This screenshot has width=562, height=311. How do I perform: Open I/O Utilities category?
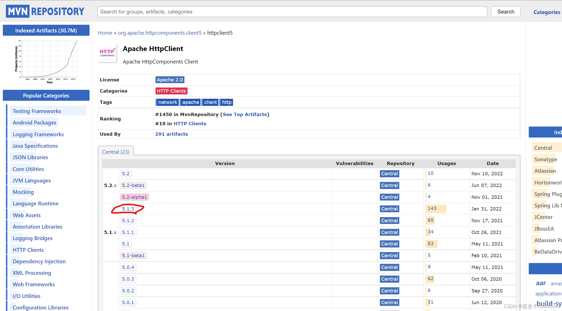click(27, 296)
